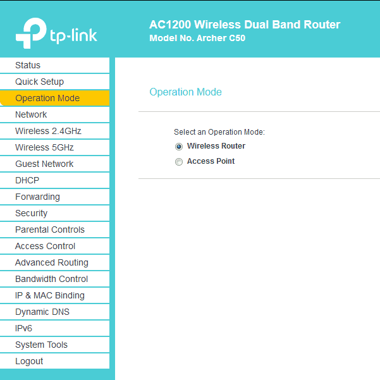380x380 pixels.
Task: Open Parental Controls page
Action: (54, 230)
